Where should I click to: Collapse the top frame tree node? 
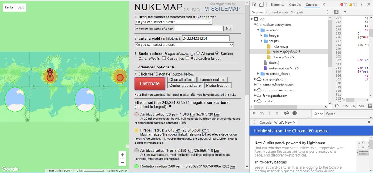(x=252, y=19)
